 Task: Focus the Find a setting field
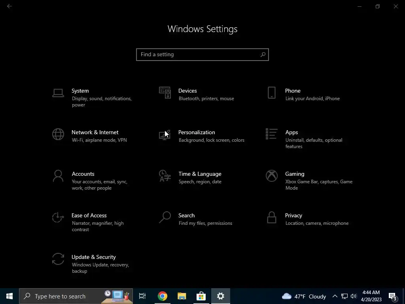pyautogui.click(x=202, y=55)
